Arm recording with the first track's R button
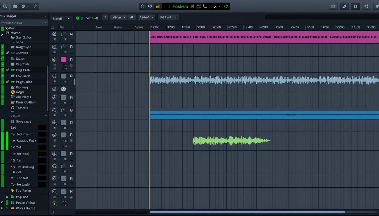Screen dimensions: 379x216 (x=71, y=34)
